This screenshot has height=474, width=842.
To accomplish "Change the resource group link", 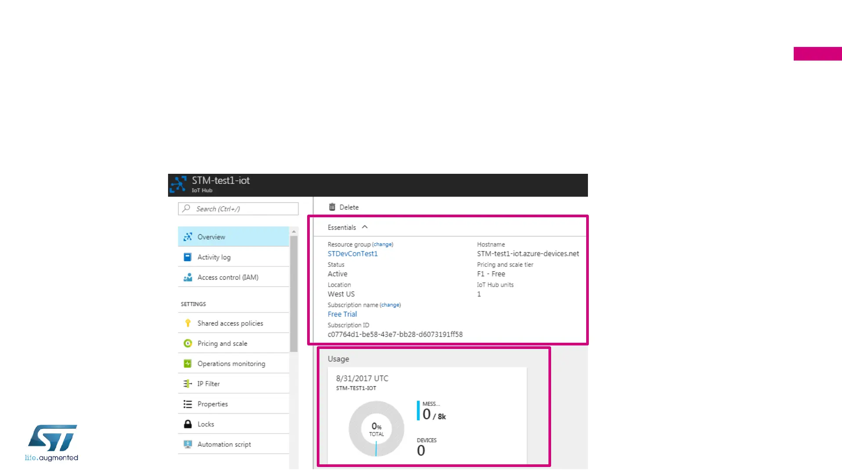I will tap(383, 244).
